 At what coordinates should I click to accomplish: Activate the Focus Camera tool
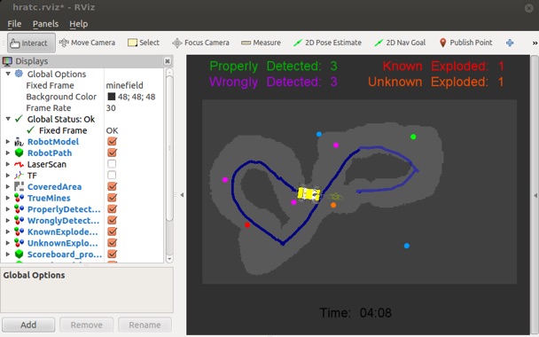200,43
